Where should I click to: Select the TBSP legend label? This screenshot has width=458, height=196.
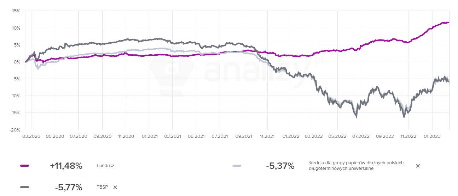102,187
